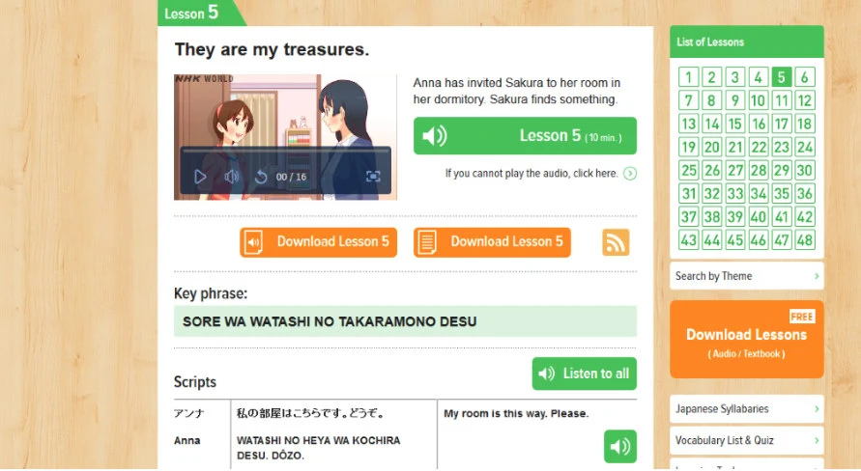861x471 pixels.
Task: Subscribe via the orange RSS feed icon
Action: tap(616, 242)
